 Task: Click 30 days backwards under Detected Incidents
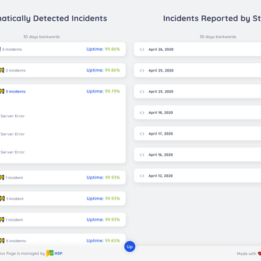(x=42, y=37)
